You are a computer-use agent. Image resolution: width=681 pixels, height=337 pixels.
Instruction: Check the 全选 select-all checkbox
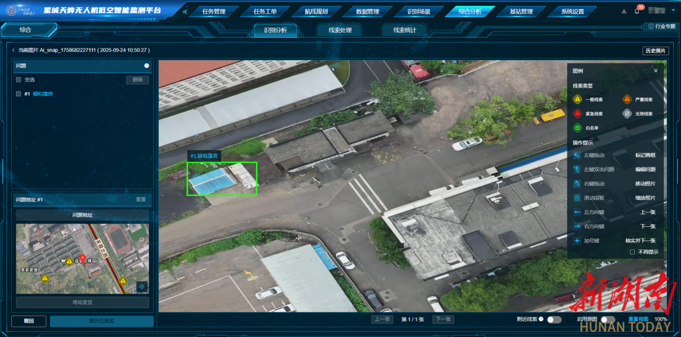coord(19,80)
